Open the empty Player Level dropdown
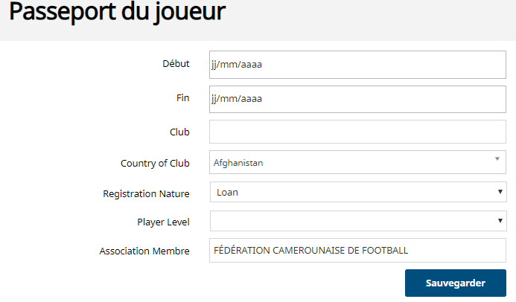This screenshot has width=516, height=302. 350,221
